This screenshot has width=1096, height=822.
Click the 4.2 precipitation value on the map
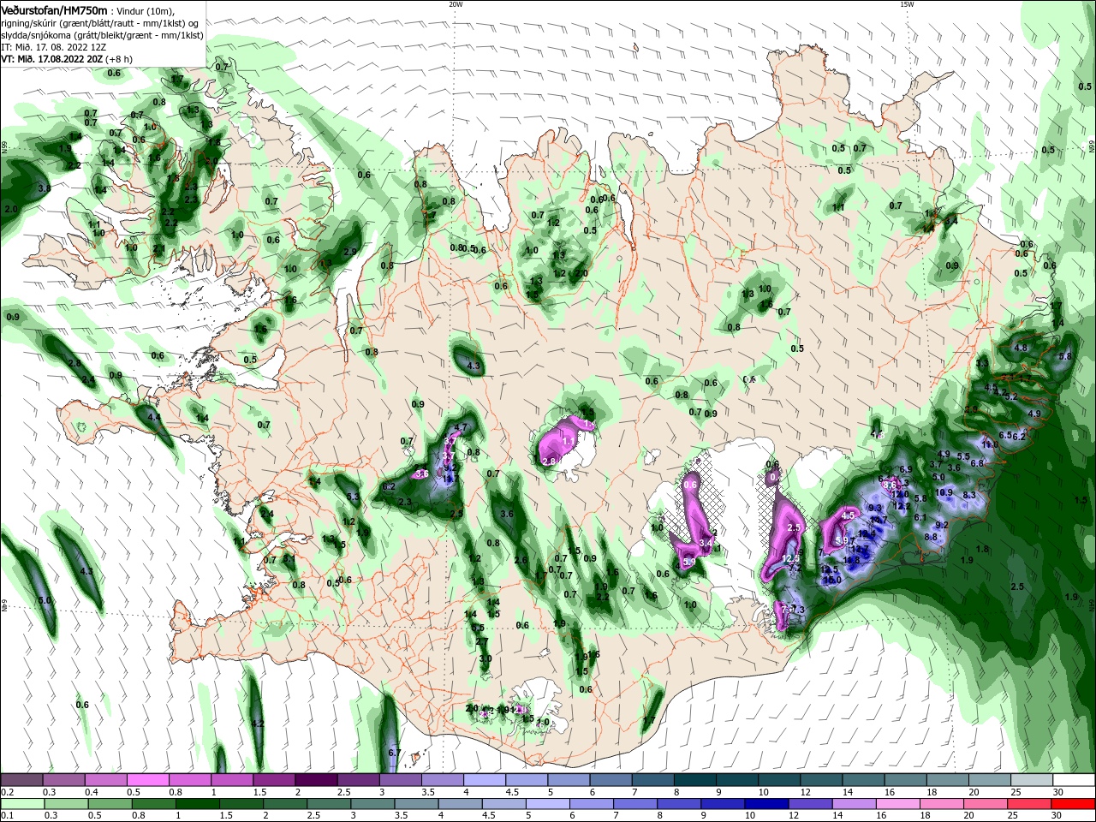(x=258, y=724)
